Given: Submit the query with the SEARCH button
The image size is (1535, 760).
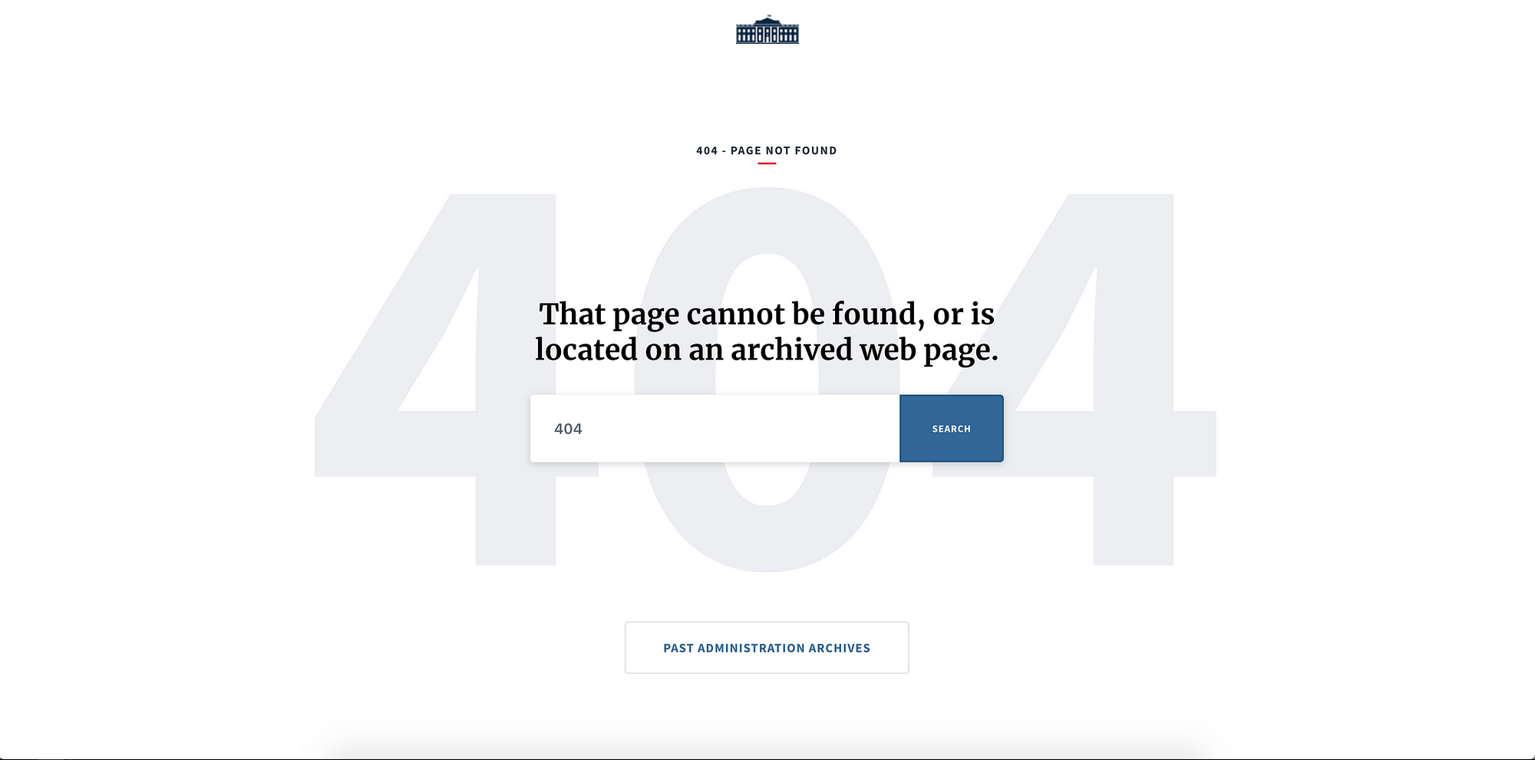Looking at the screenshot, I should 951,429.
